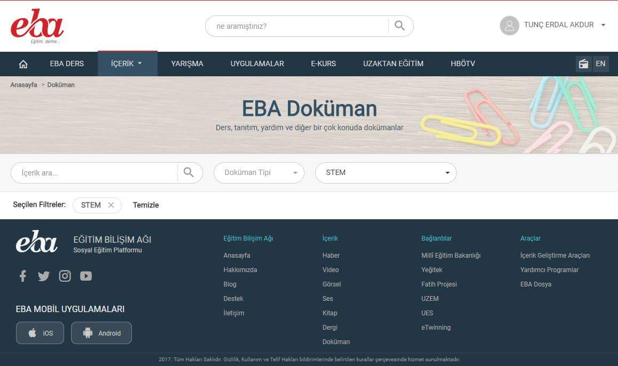Click the EĞİTİM BİLİŞİM AĞI footer title

[x=112, y=240]
